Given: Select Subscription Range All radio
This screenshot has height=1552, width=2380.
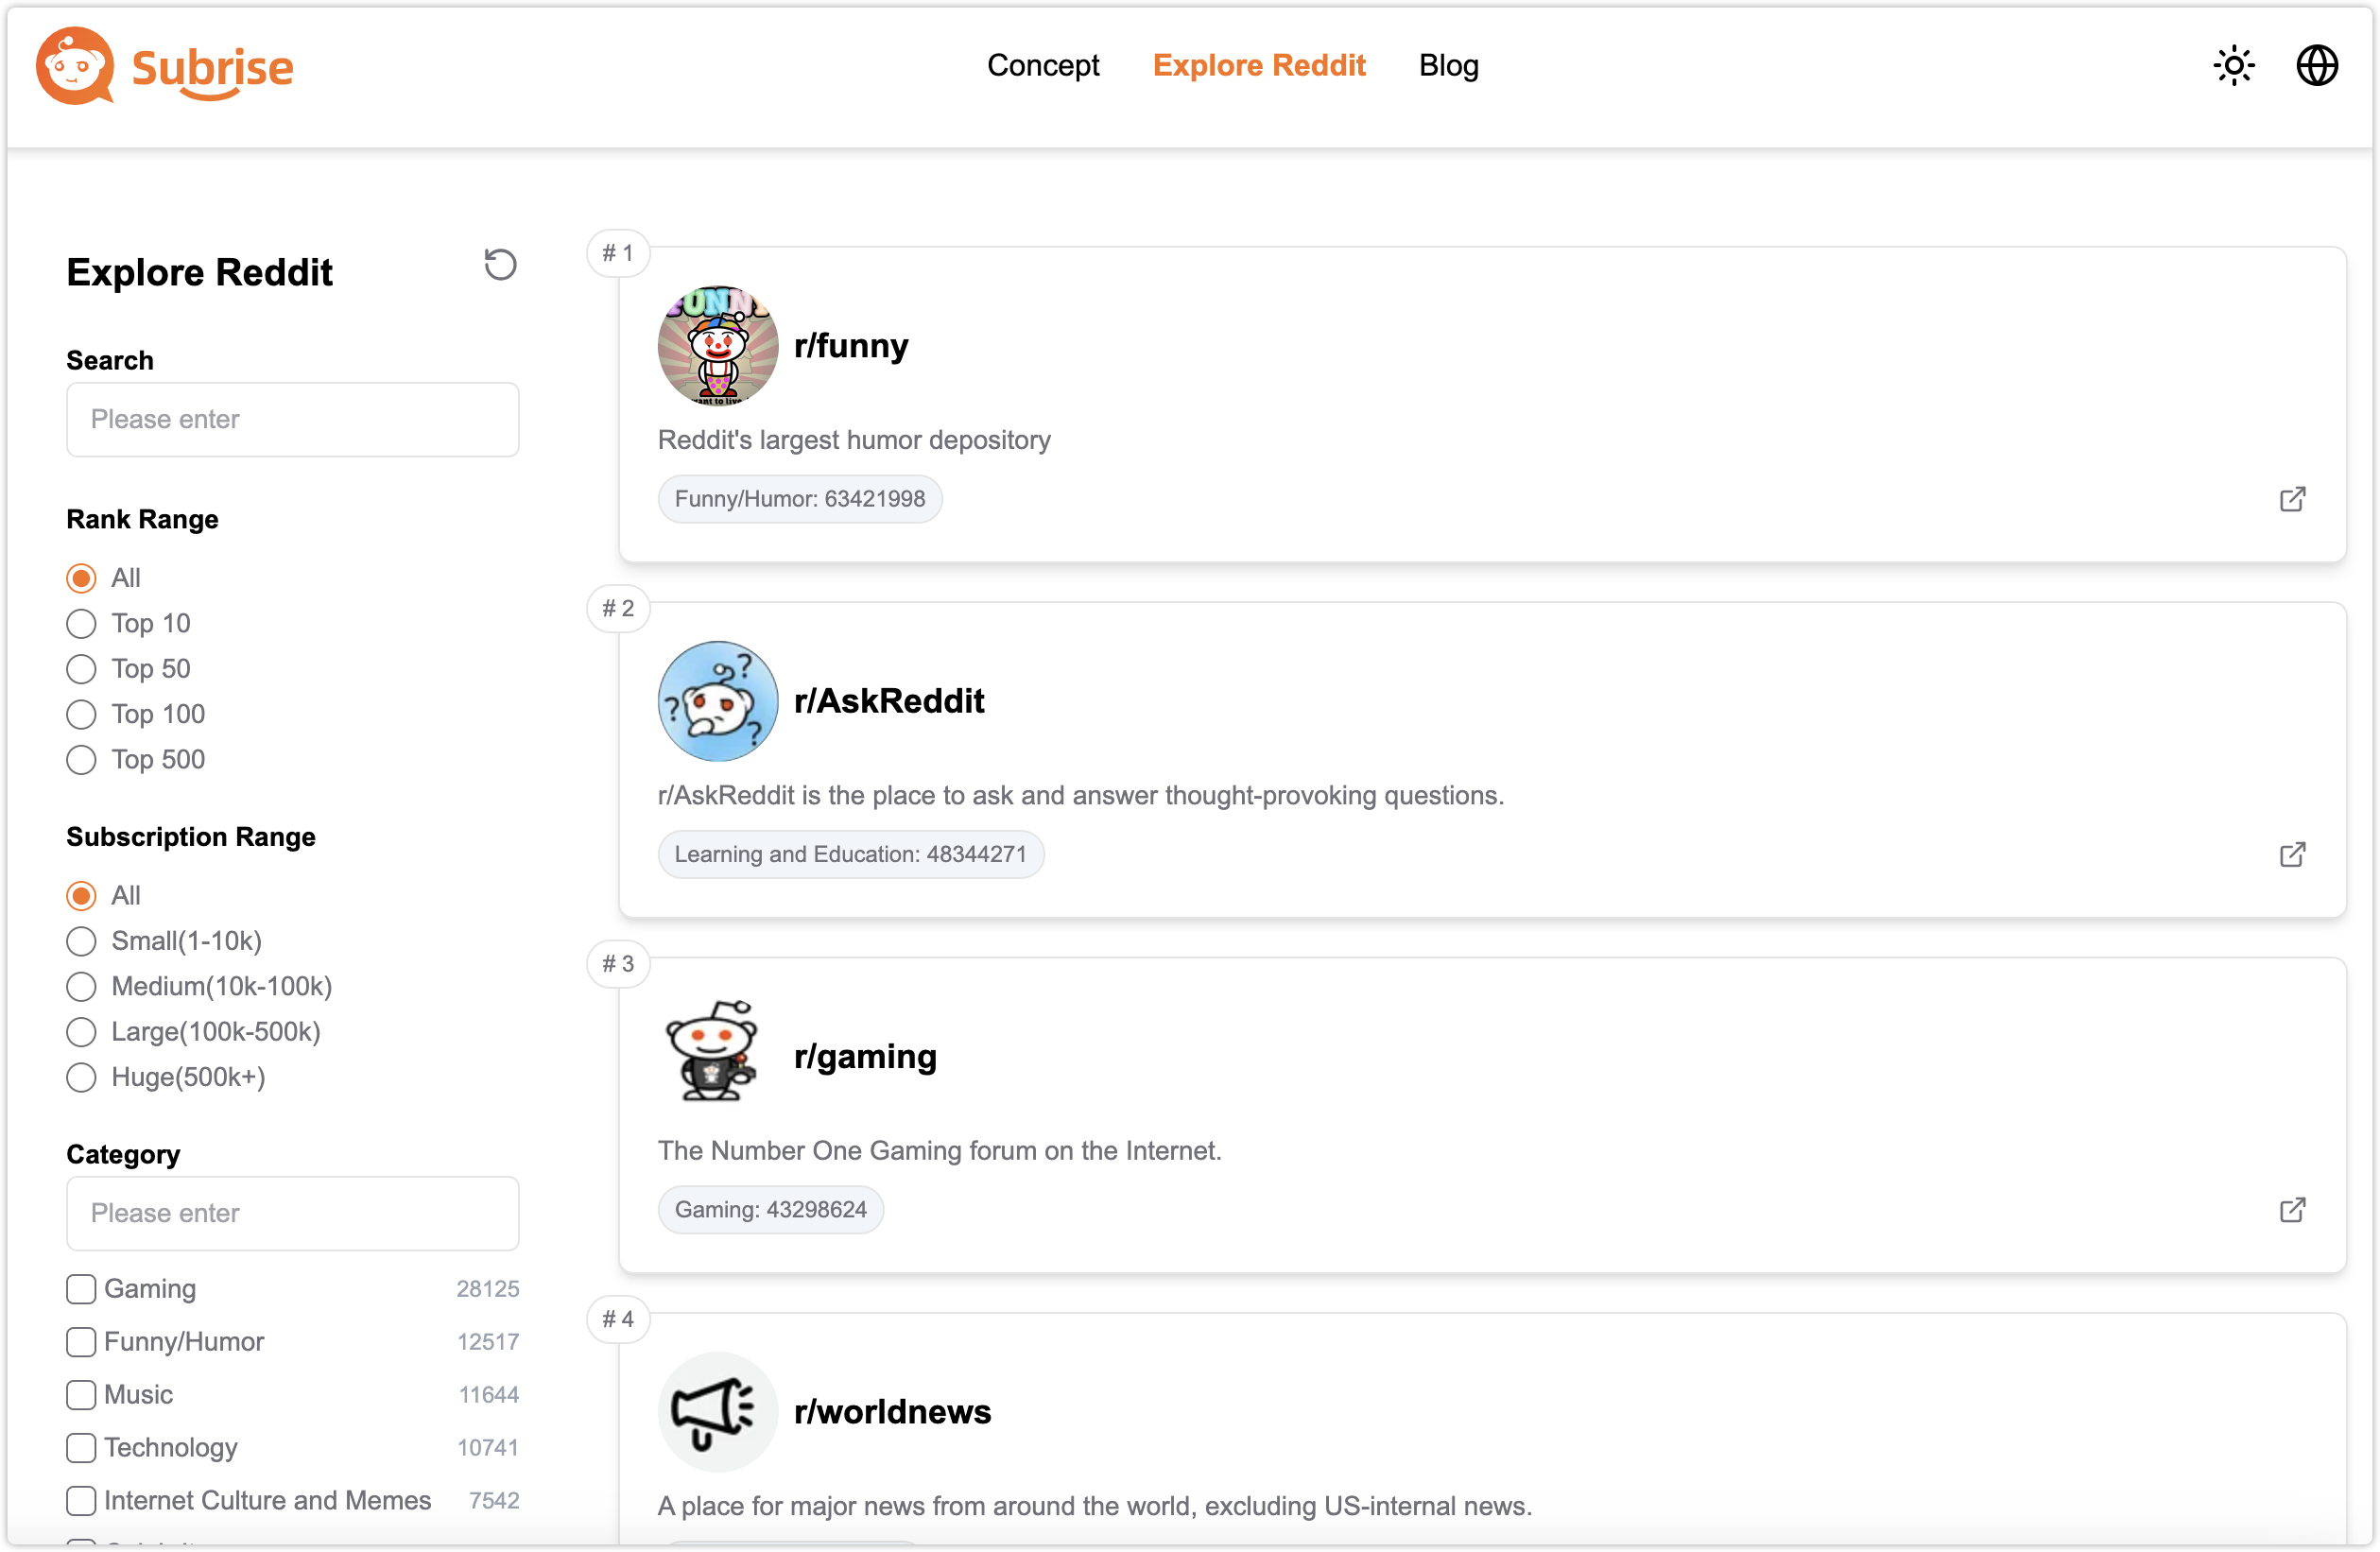Looking at the screenshot, I should pos(81,895).
